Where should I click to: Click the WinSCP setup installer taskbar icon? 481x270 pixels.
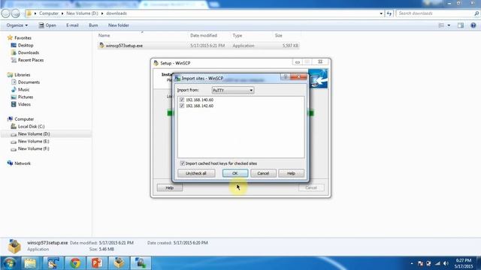click(x=119, y=263)
